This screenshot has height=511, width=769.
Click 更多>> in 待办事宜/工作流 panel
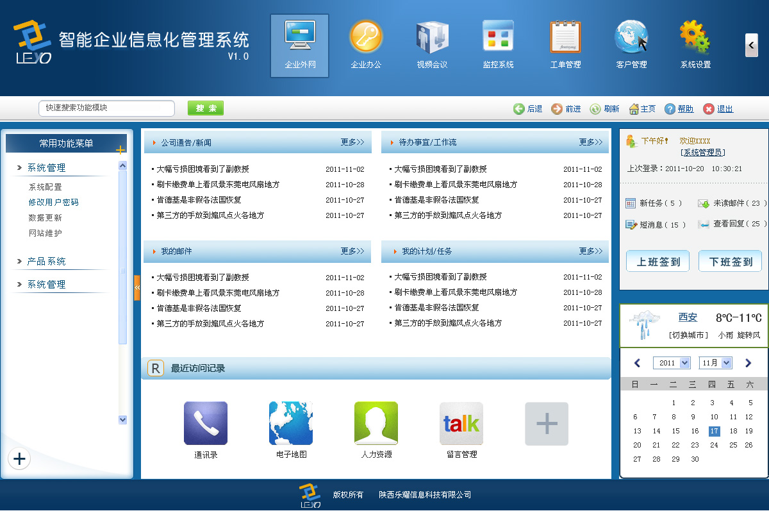point(591,142)
